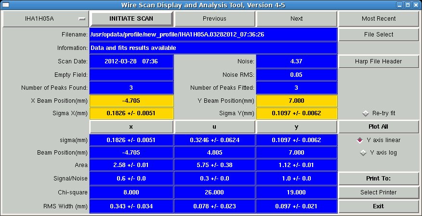Click the Noise RMS value 0.05

pos(297,75)
